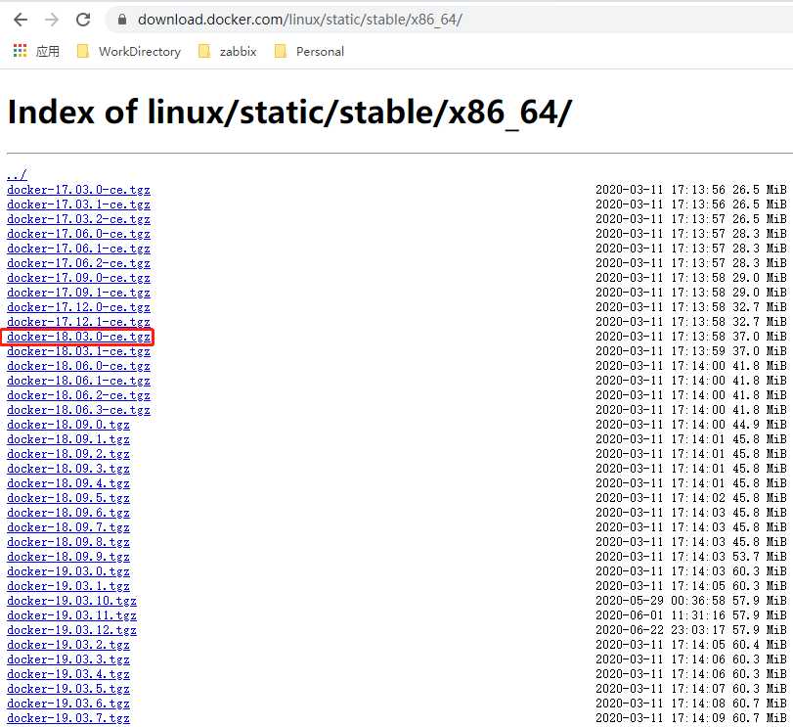Viewport: 793px width, 727px height.
Task: Click the 17:14:09 timestamp of docker-19.03.7
Action: pyautogui.click(x=698, y=718)
